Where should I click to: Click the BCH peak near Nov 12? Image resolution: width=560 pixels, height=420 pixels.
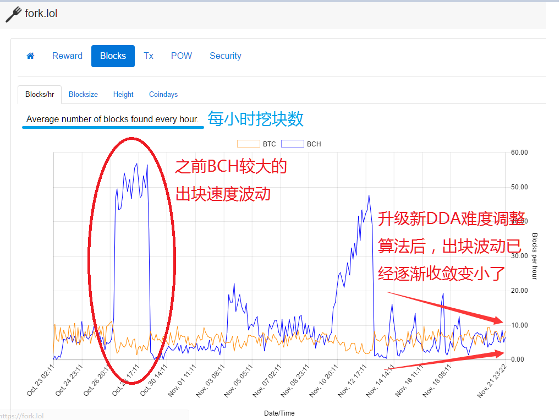pos(369,196)
